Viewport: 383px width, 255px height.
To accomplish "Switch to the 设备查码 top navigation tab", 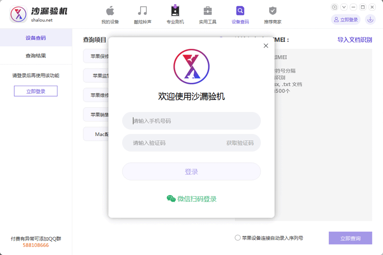I will pos(240,14).
